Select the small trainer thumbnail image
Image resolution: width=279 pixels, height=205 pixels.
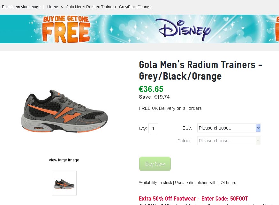[64, 183]
